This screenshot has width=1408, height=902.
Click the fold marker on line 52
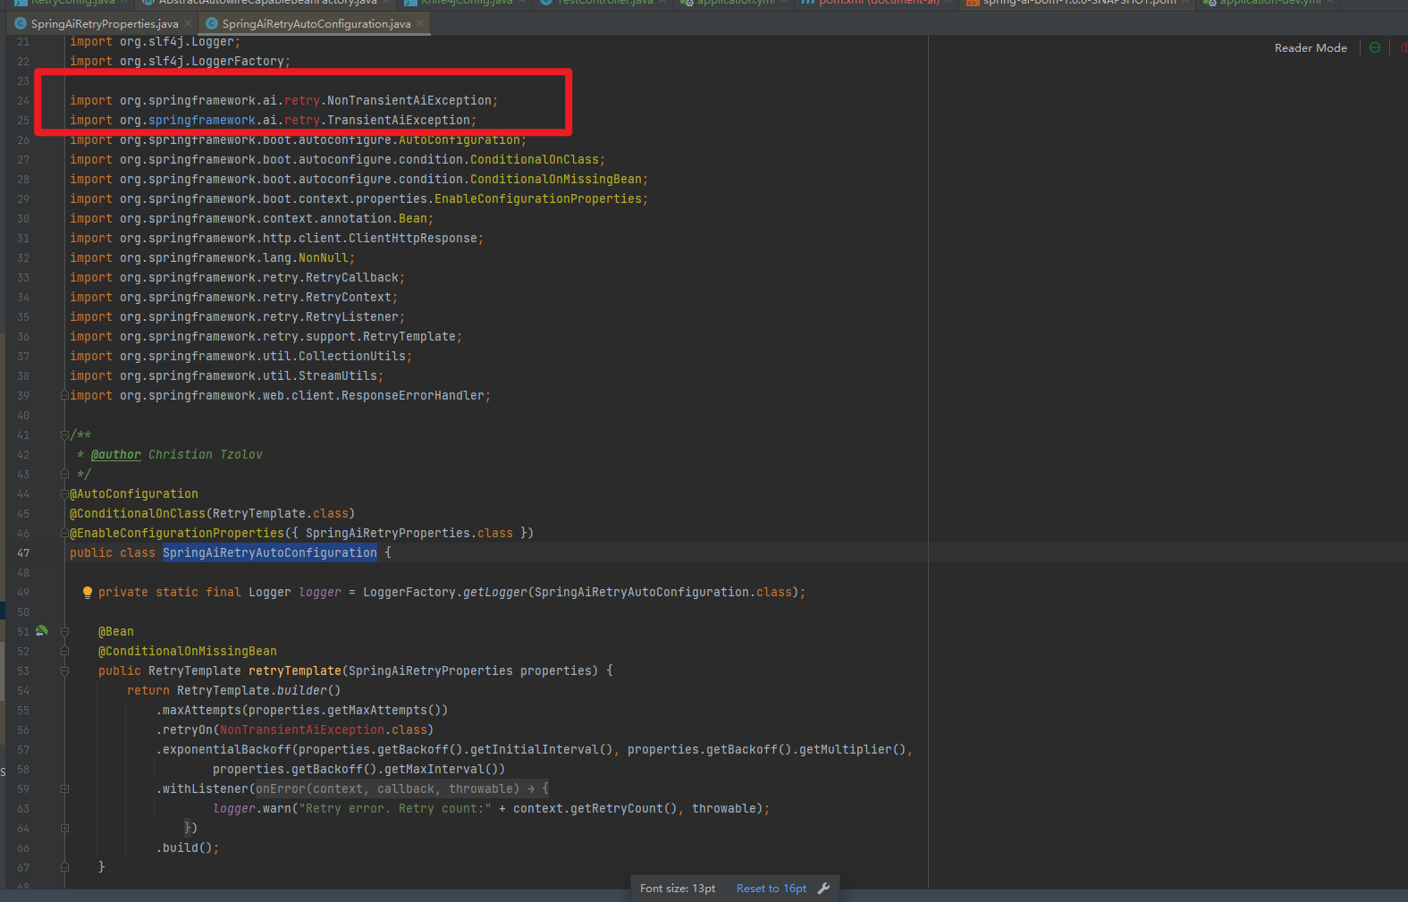click(x=64, y=651)
